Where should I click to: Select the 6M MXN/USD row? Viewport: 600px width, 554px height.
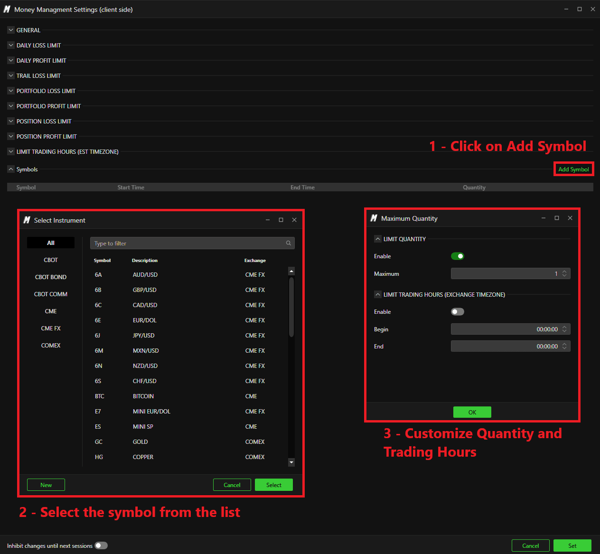pos(189,350)
